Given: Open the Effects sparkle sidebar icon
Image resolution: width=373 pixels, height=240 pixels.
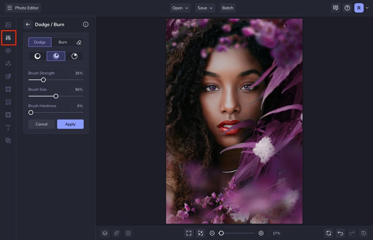Looking at the screenshot, I should click(x=8, y=63).
